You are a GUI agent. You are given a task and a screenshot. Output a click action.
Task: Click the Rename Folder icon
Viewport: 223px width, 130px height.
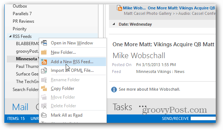(x=44, y=80)
